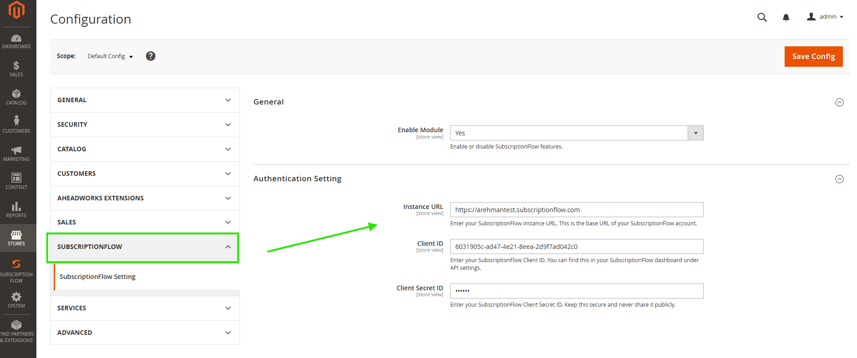Click the Instance URL label
The height and width of the screenshot is (358, 857).
pos(423,207)
